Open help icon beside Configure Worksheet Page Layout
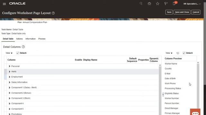Viewport: 206px width, 115px height. tap(53, 13)
